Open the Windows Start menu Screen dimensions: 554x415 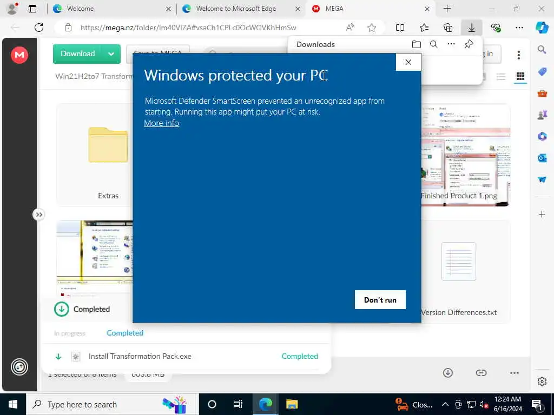tap(13, 404)
